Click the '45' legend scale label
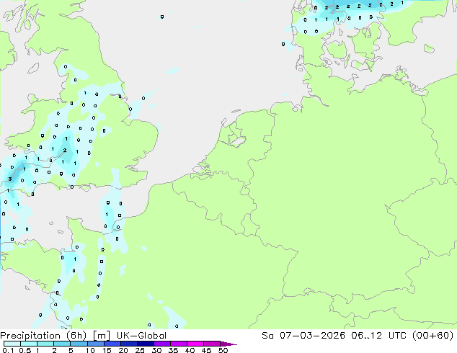457x353 pixels. pyautogui.click(x=206, y=350)
